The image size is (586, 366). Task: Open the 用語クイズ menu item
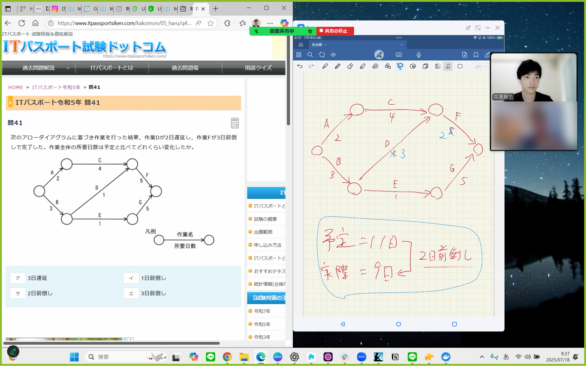[x=258, y=68]
